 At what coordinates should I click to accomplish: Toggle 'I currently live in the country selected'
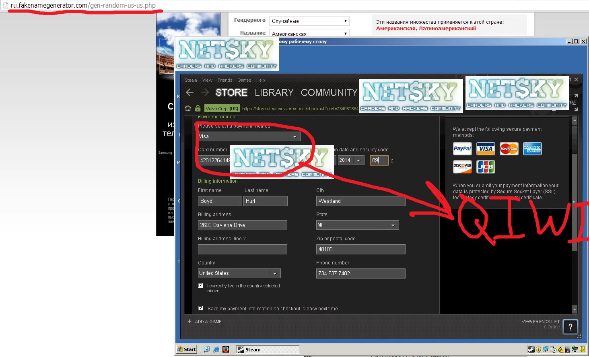(x=200, y=286)
